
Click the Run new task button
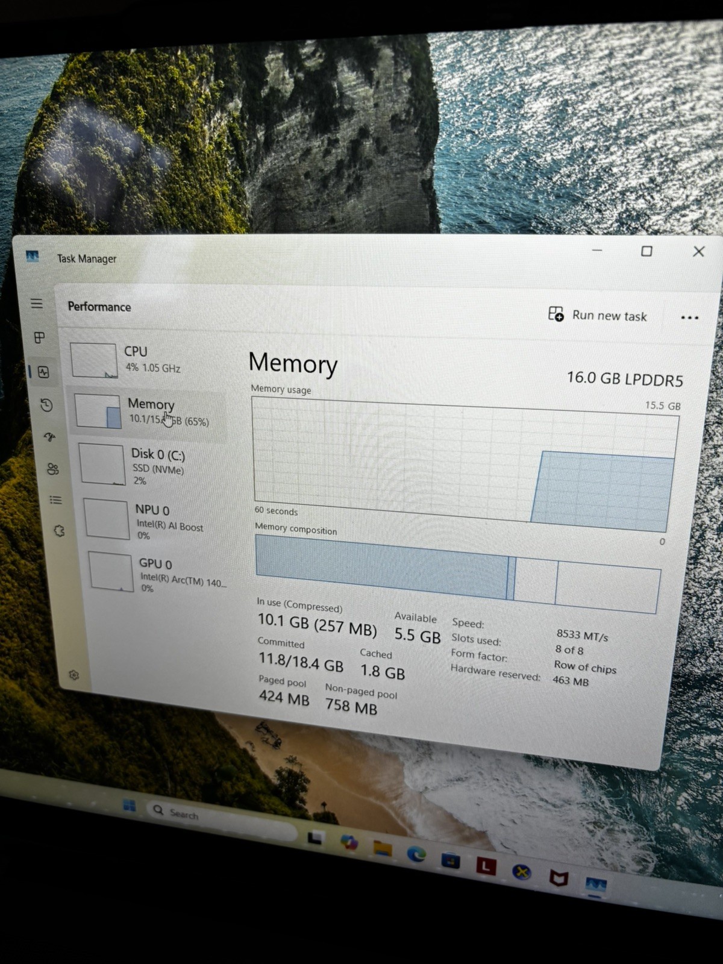click(x=597, y=315)
